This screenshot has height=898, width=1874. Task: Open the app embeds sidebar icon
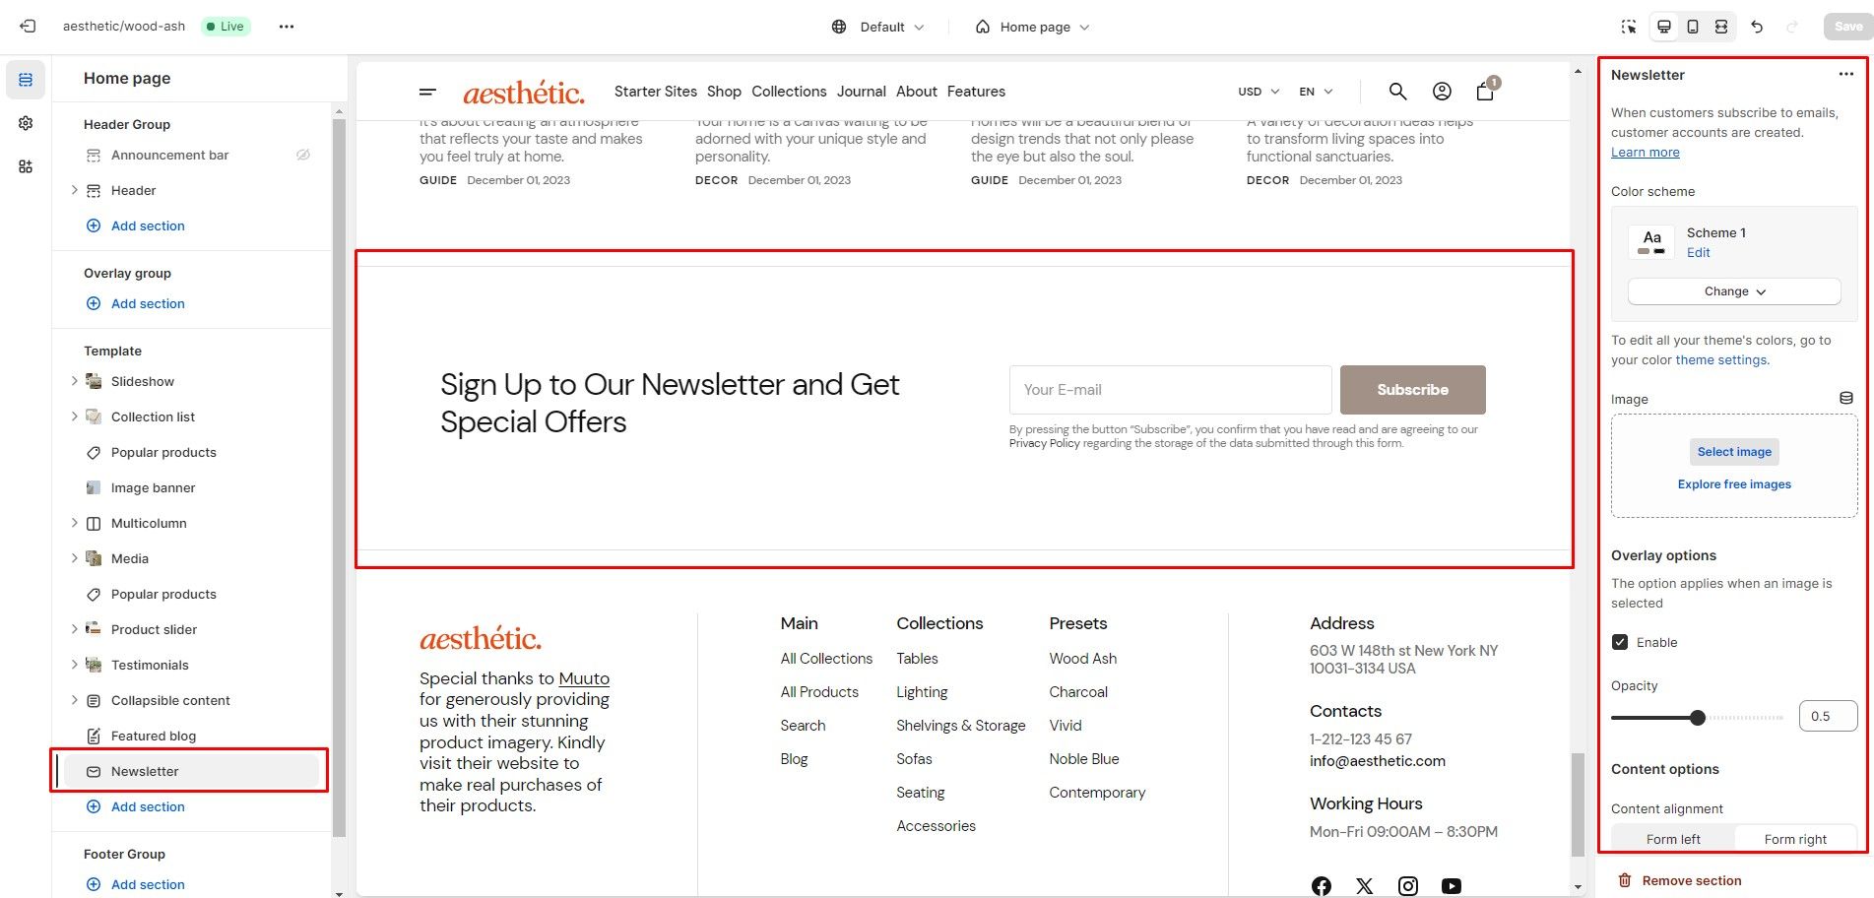point(26,166)
